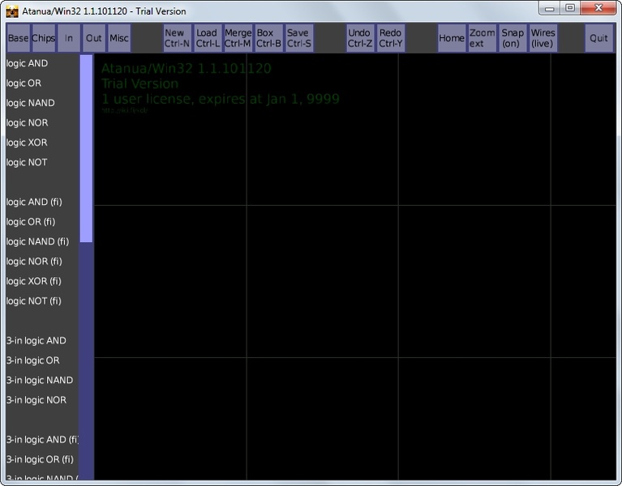The width and height of the screenshot is (622, 486).
Task: Select the logic AND component
Action: point(27,63)
